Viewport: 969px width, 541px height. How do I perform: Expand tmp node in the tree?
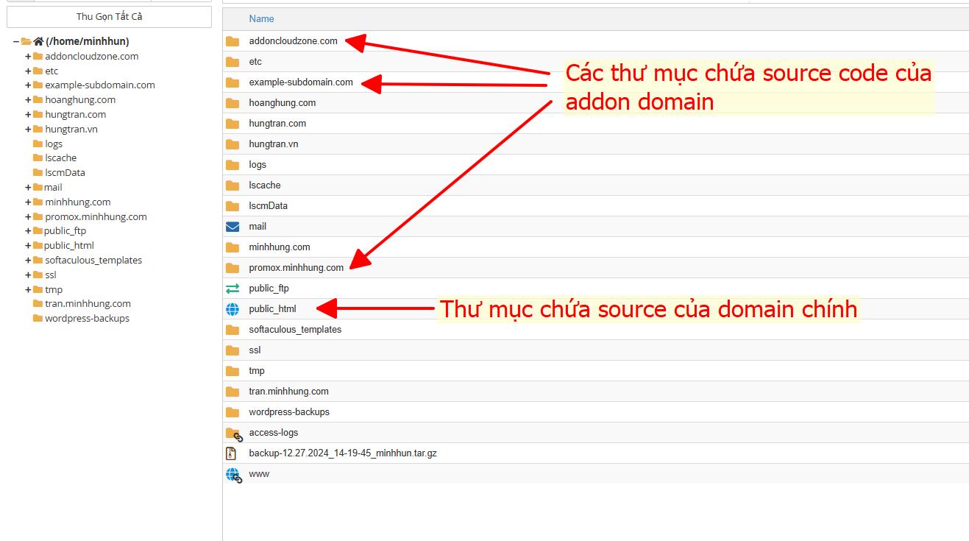(28, 290)
